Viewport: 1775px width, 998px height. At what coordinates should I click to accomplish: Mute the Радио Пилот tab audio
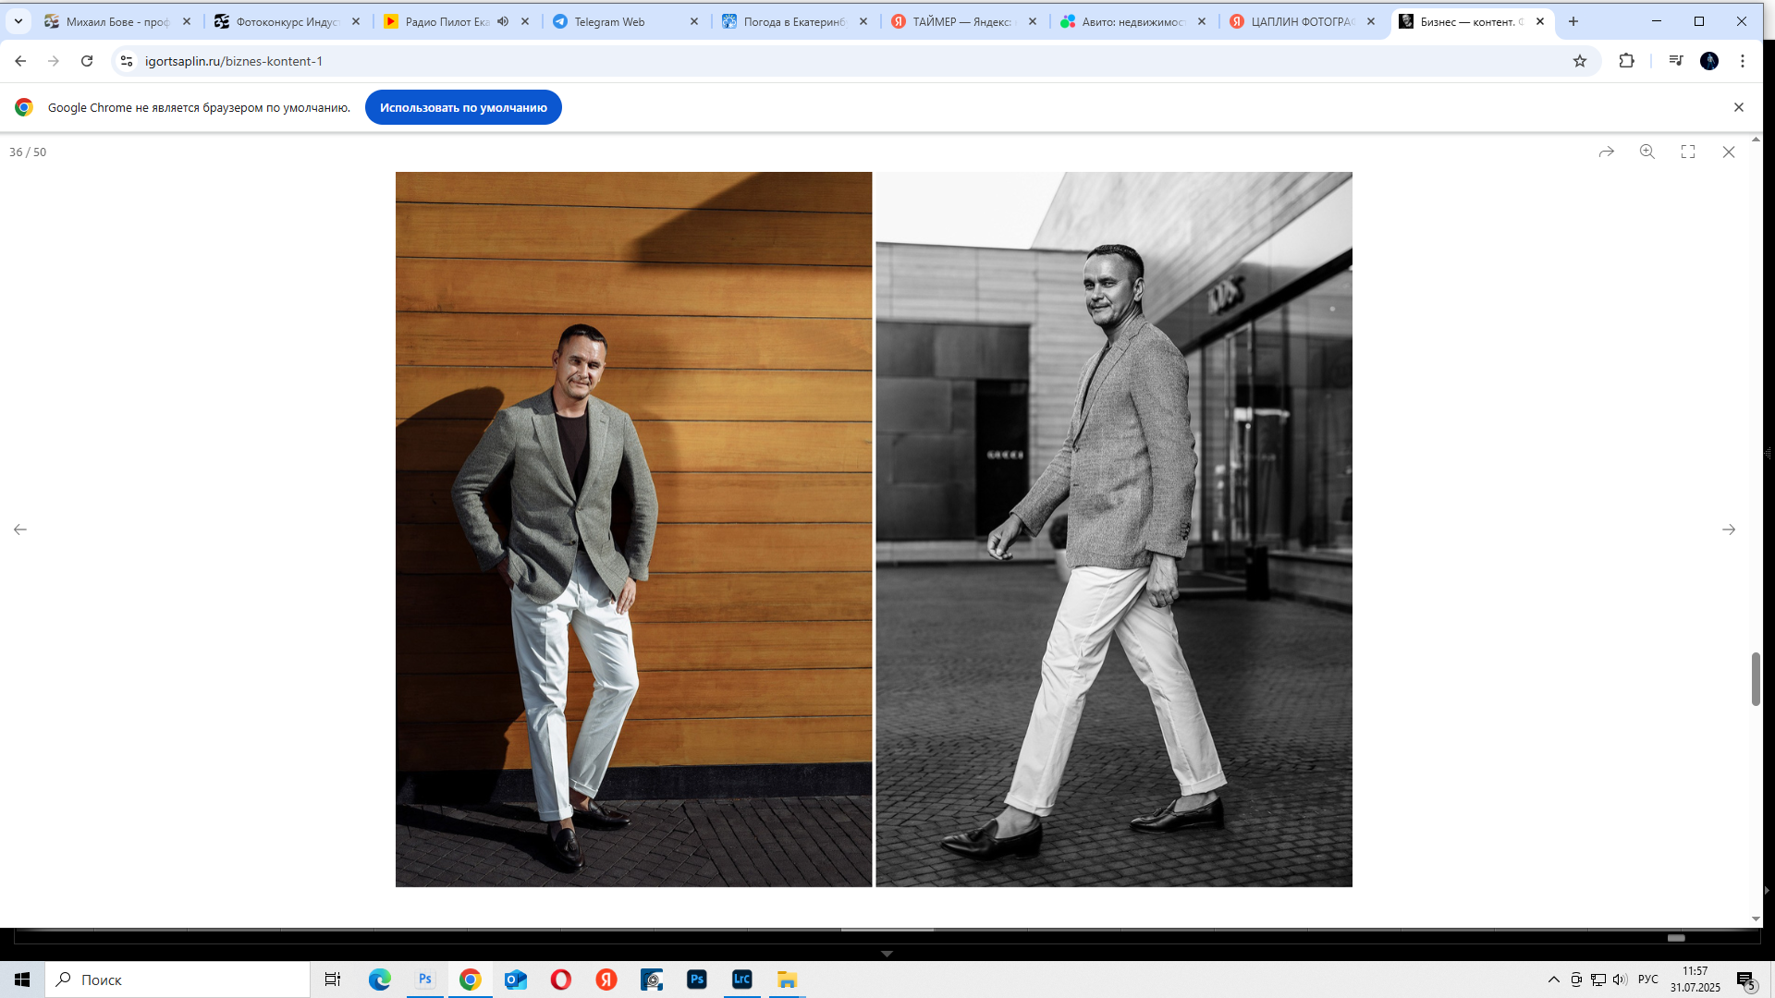tap(503, 21)
